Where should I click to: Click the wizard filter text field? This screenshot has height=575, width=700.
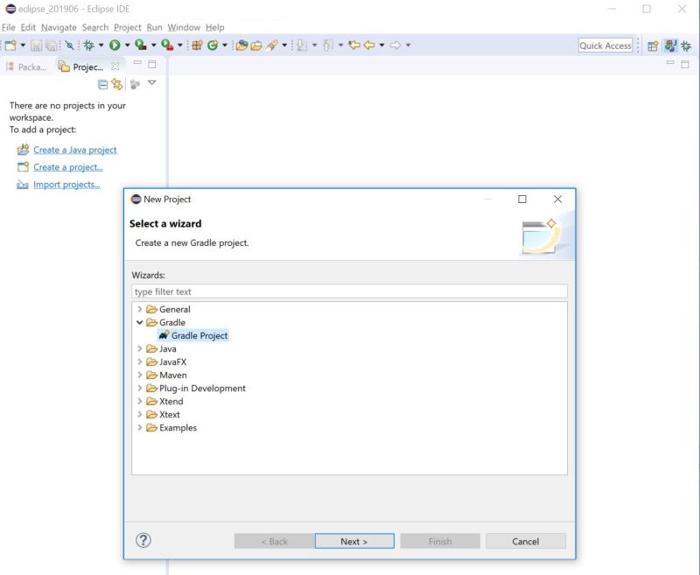pyautogui.click(x=349, y=291)
